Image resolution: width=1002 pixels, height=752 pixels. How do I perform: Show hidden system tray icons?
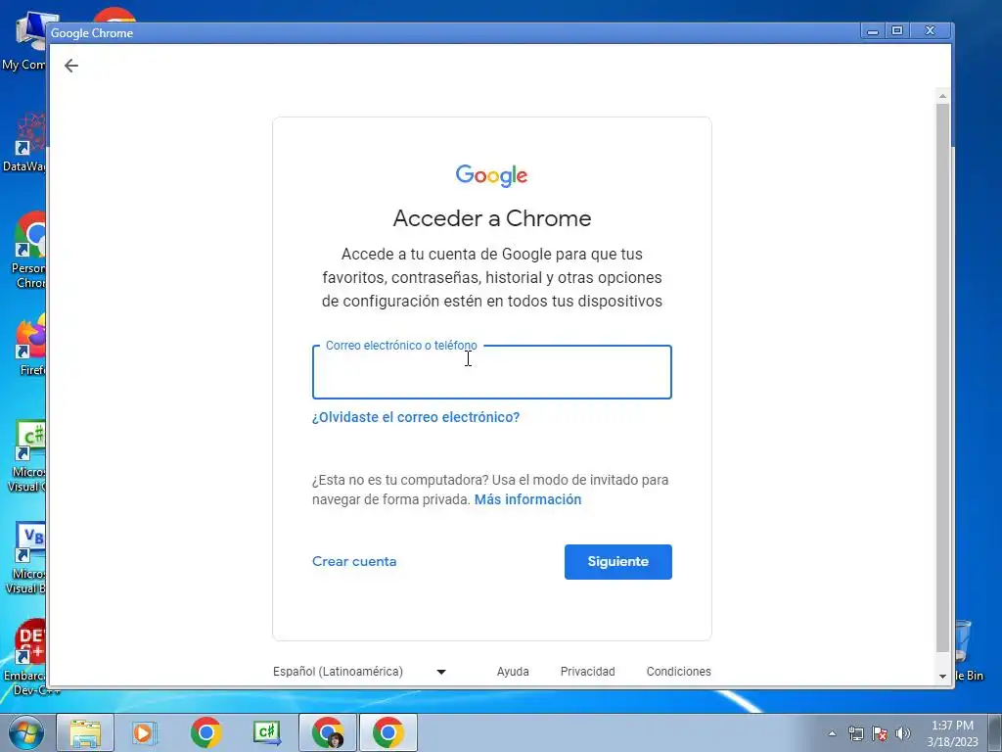(x=832, y=733)
